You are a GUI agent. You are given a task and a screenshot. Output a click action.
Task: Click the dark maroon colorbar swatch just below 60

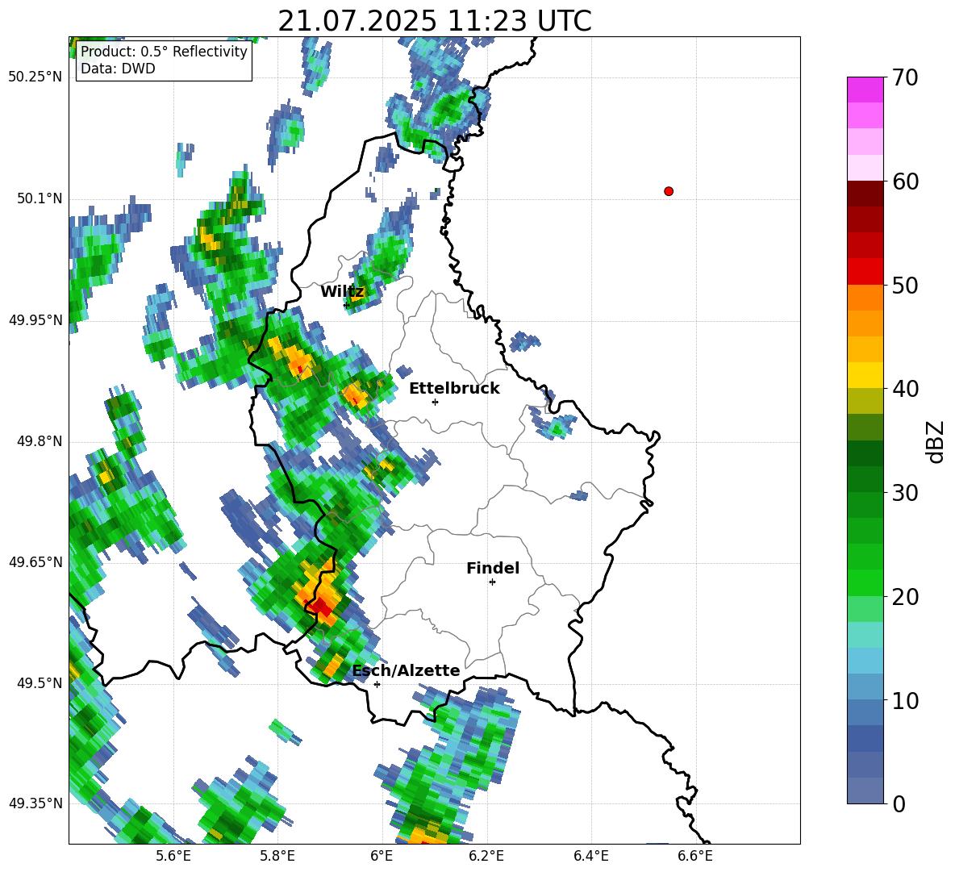pos(865,194)
